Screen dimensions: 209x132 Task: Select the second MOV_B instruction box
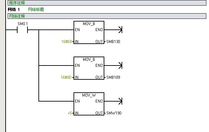pos(89,68)
